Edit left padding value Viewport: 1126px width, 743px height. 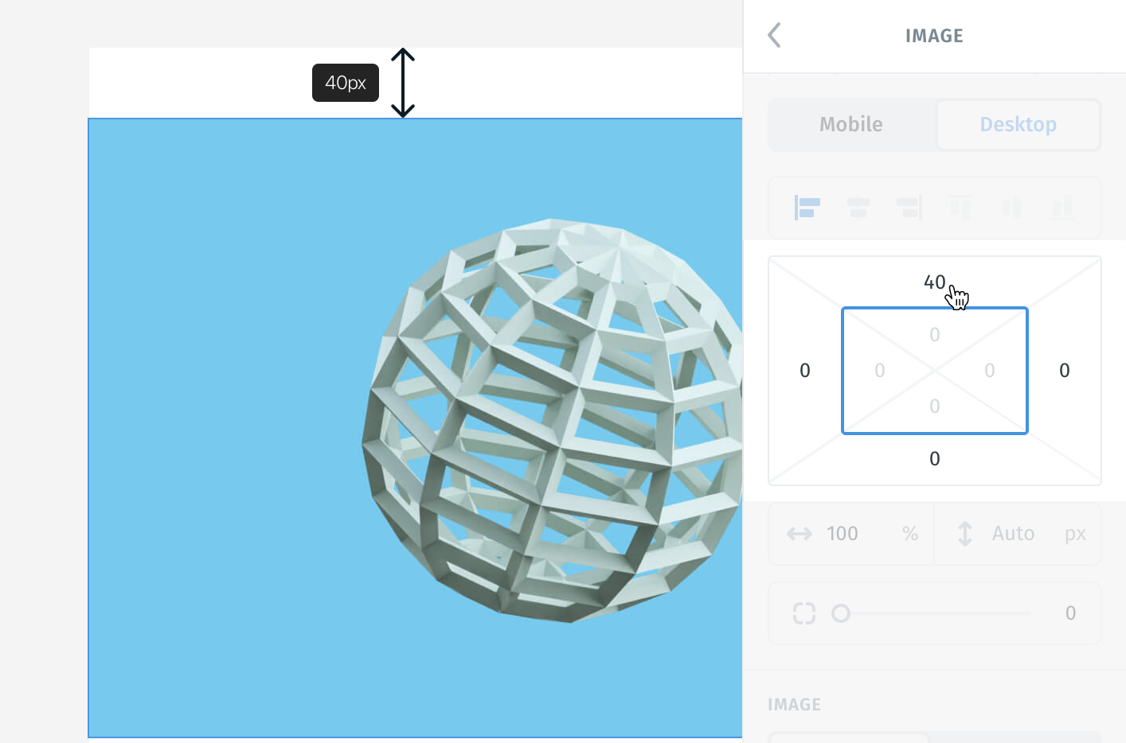880,370
